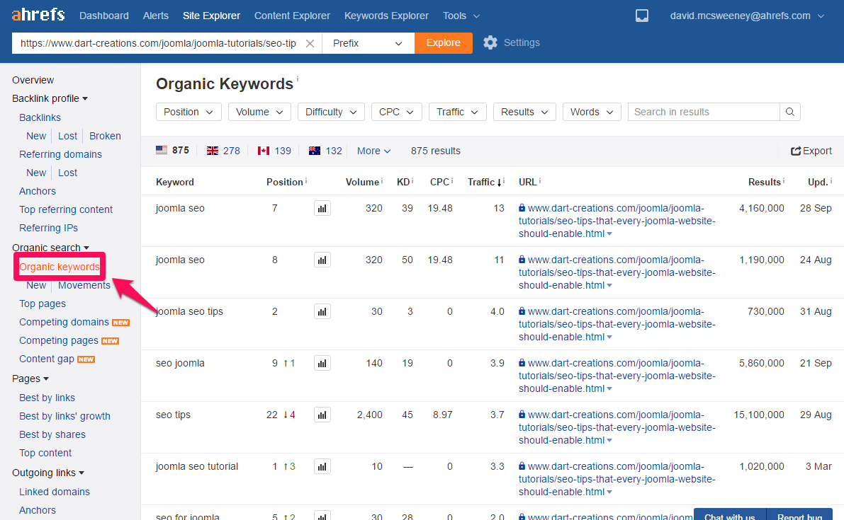Open the Tools menu
844x520 pixels.
(x=461, y=16)
